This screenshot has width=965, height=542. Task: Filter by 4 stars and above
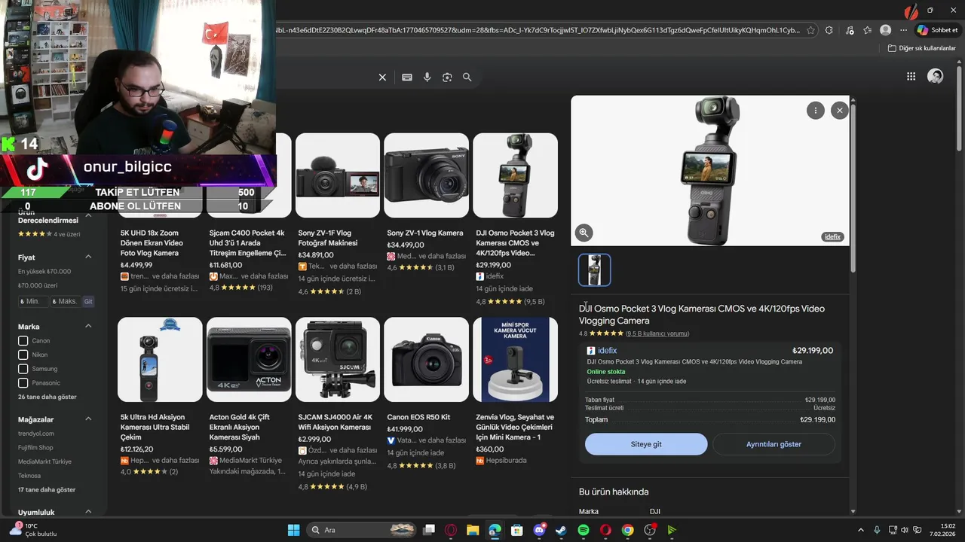coord(49,234)
